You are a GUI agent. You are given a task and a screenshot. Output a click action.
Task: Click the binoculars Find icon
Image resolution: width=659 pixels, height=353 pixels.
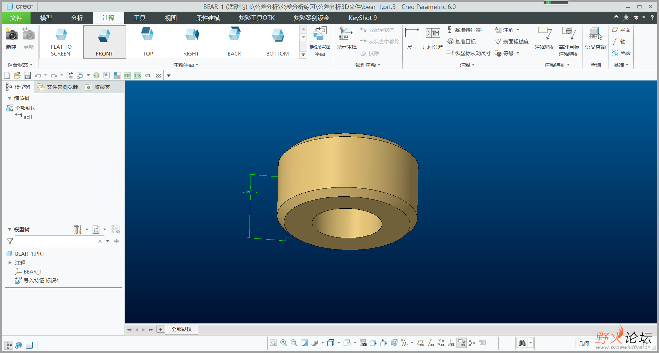[522, 343]
